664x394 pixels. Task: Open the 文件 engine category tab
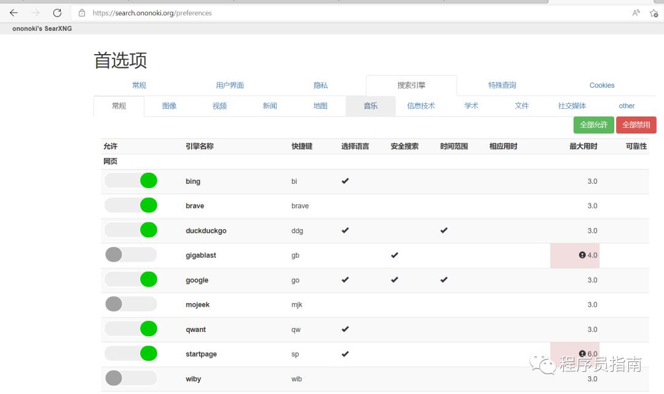(522, 106)
